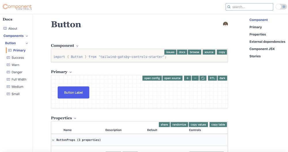288x152 pixels.
Task: Toggle the light/dark theme switch
Action: coord(281,7)
